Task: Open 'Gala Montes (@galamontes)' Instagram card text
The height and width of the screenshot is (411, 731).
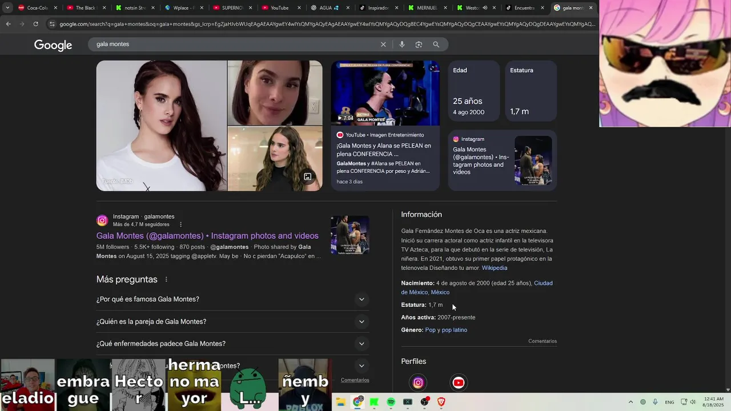Action: [481, 161]
